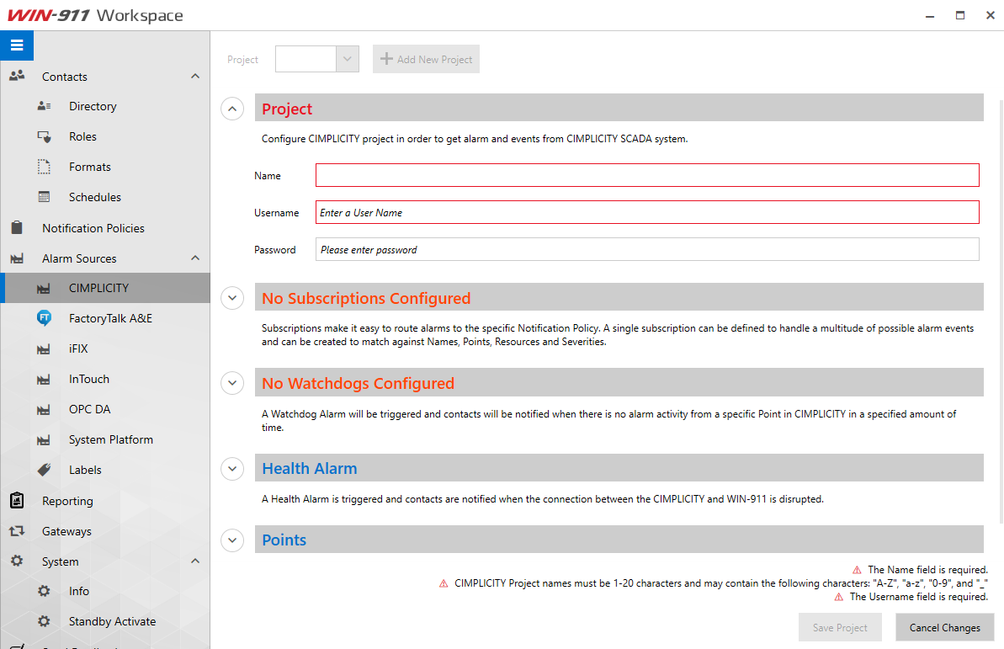Screen dimensions: 1004x649
Task: Click the Health Alarm header title
Action: [309, 469]
